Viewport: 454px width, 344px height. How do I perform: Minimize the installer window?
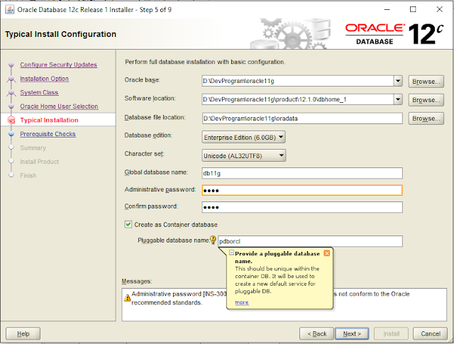(x=387, y=9)
